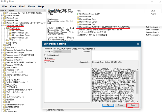Screen dimensions: 162x112
Task: Click the Microsoft Edge Beta folder icon in list
Action: coord(78,19)
